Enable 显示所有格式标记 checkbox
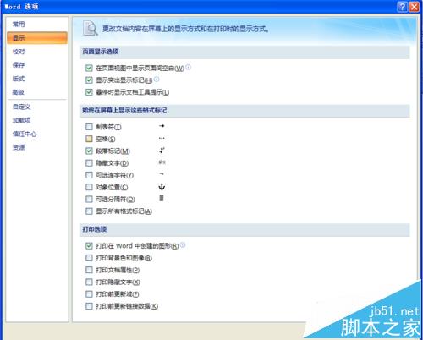This screenshot has width=423, height=340. tap(89, 211)
